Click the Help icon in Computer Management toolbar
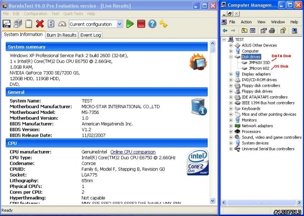The image size is (304, 216). click(x=283, y=30)
